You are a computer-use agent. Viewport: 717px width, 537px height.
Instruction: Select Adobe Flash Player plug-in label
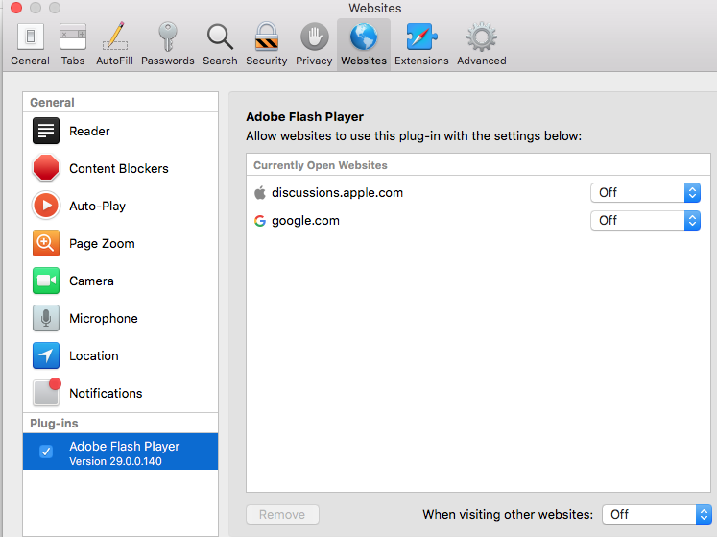pos(125,447)
